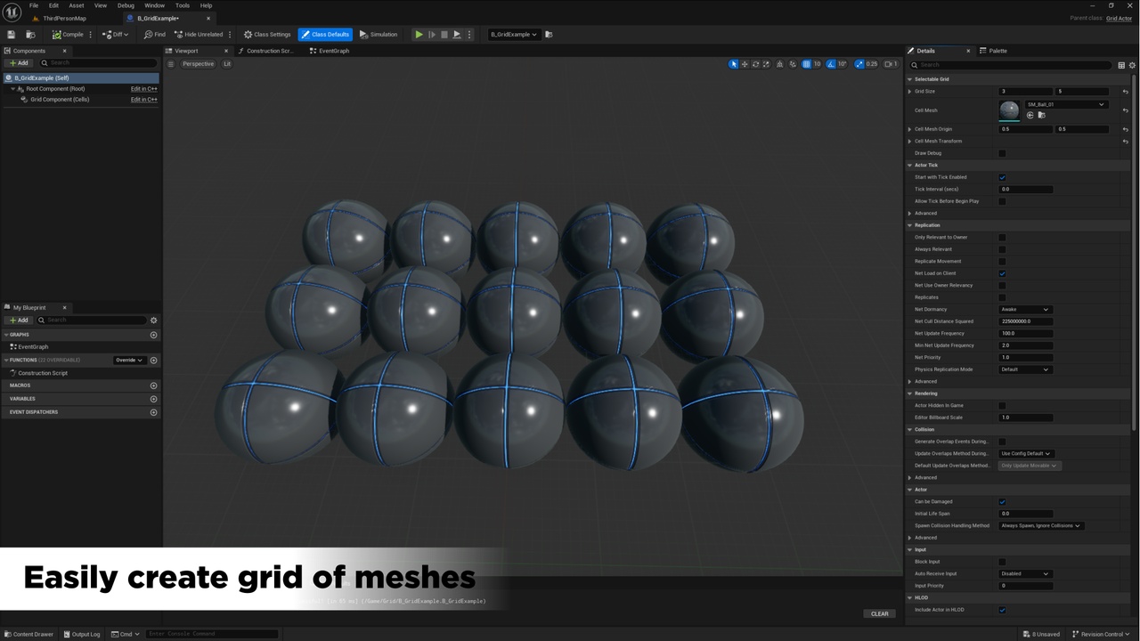This screenshot has width=1140, height=641.
Task: Reset Grid Size to default arrow
Action: click(x=1126, y=91)
